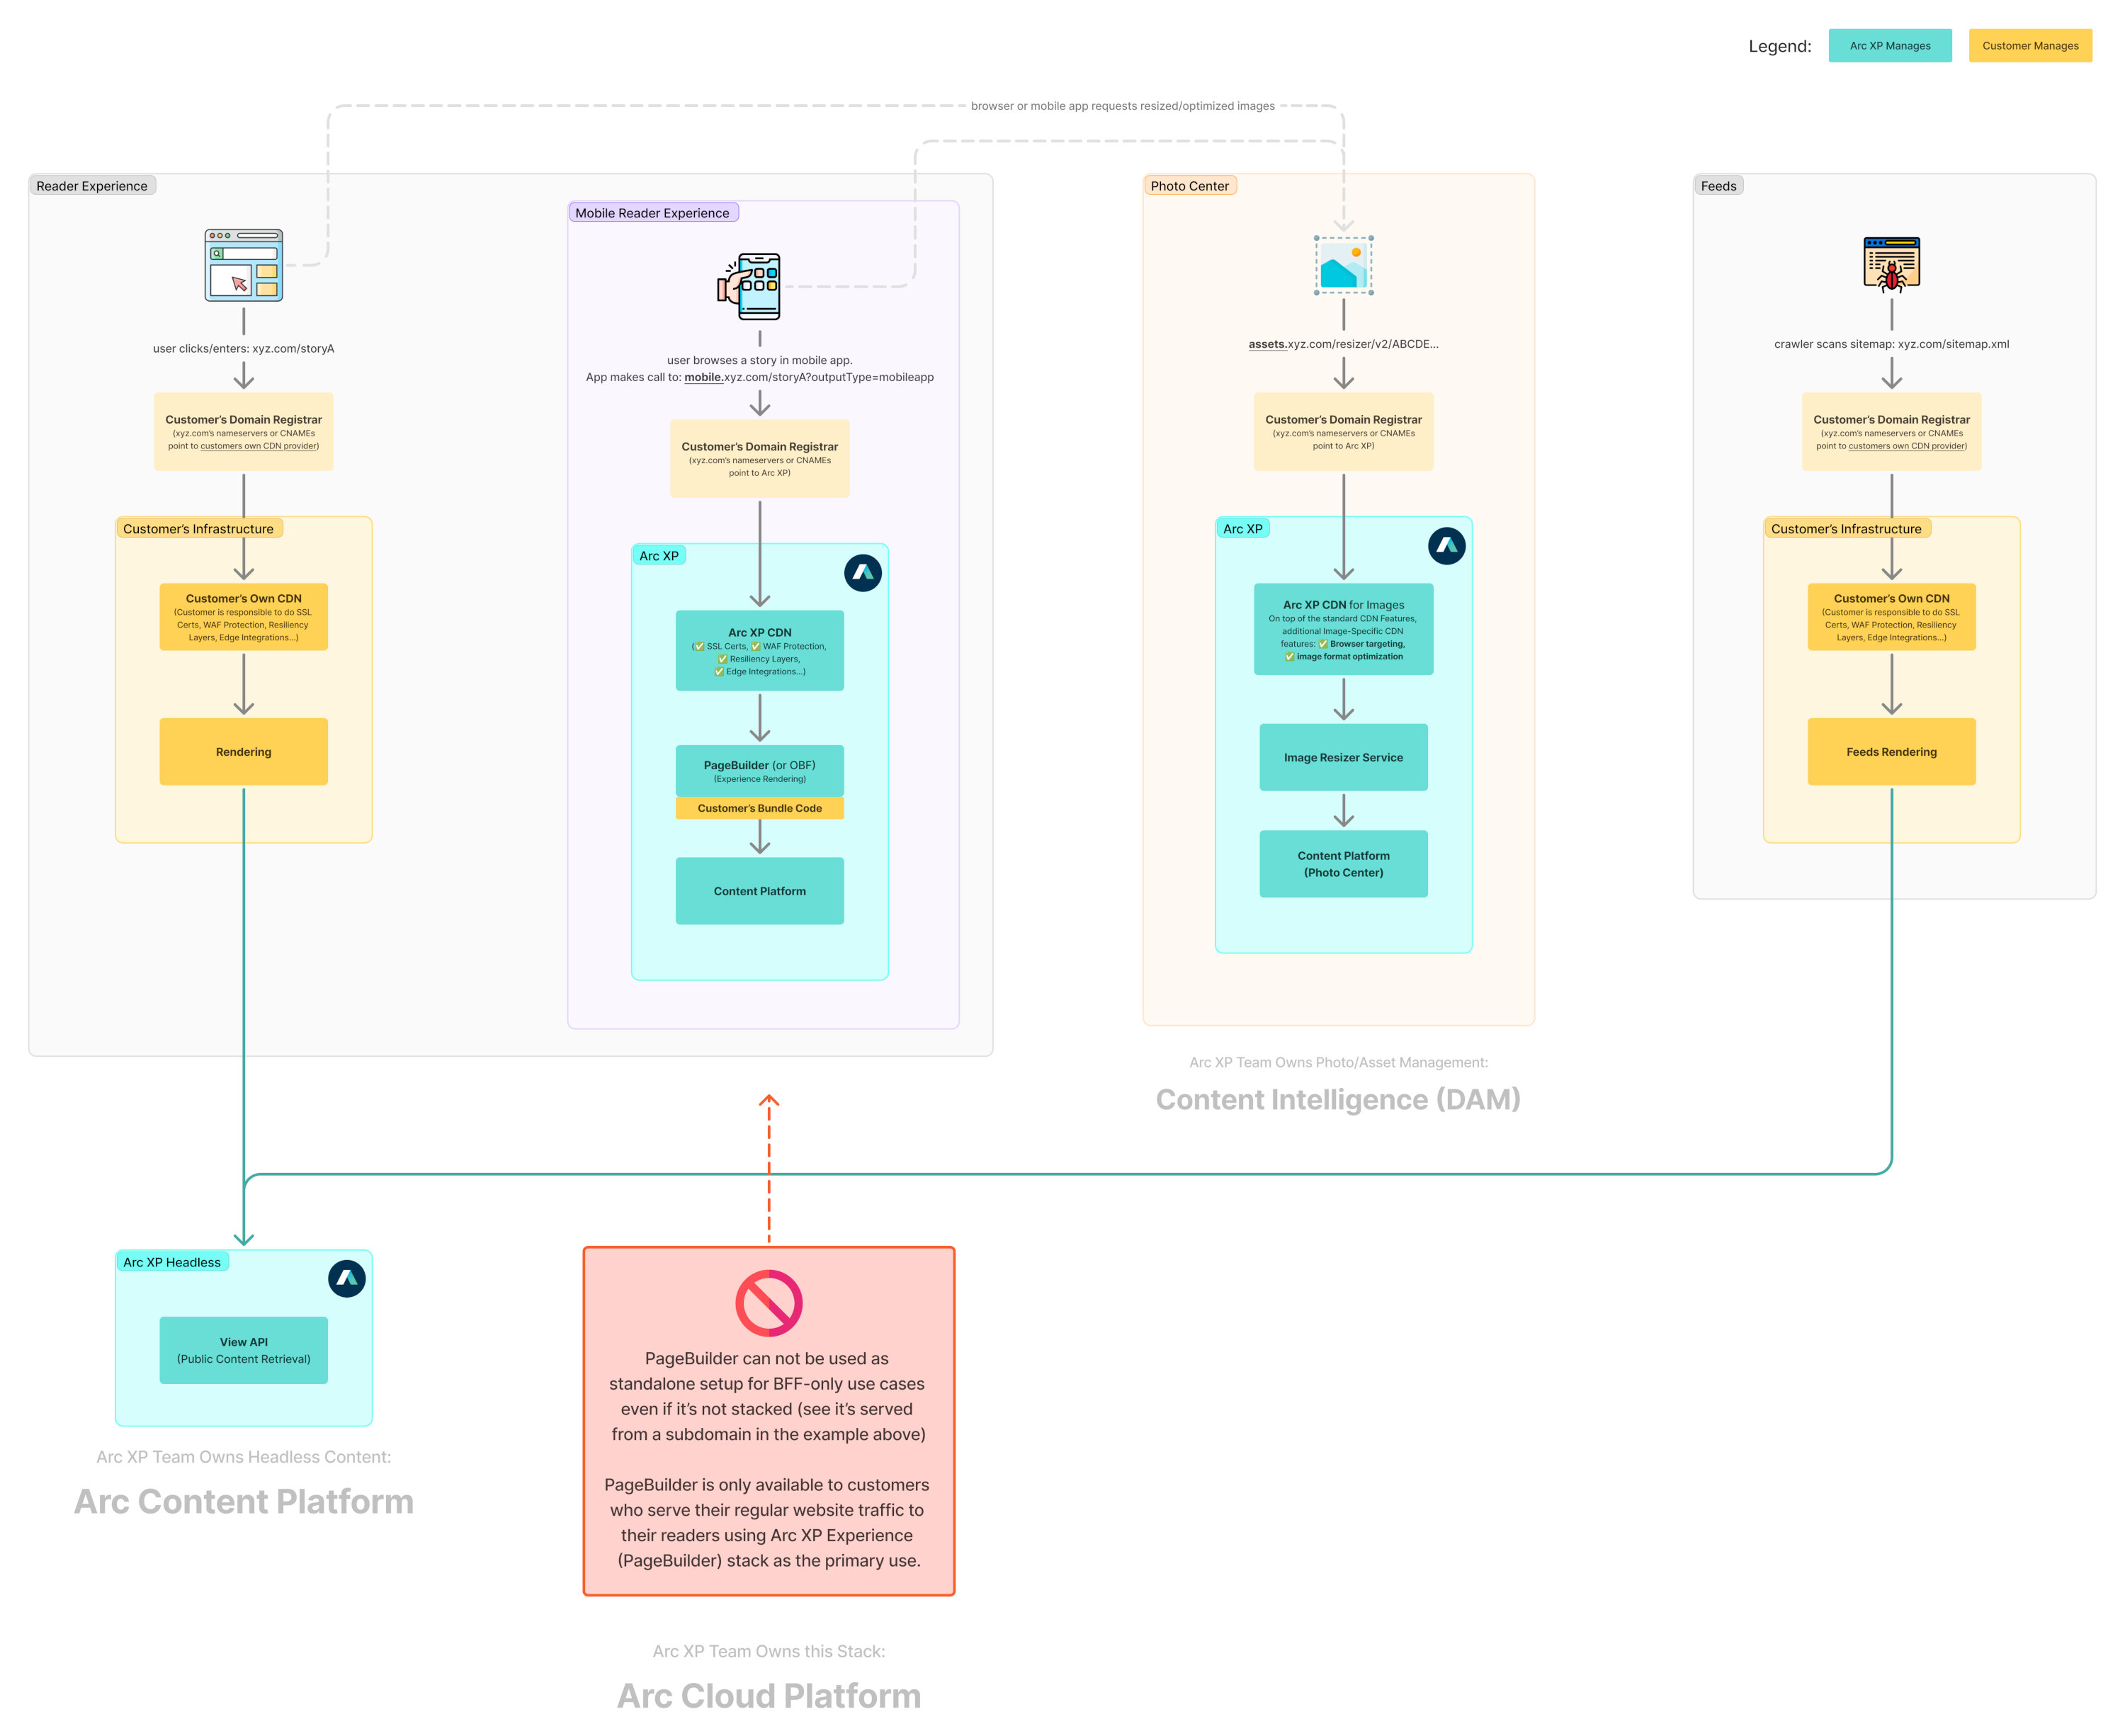Image resolution: width=2125 pixels, height=1736 pixels.
Task: Select the Customer's Bundle Code bar
Action: point(759,808)
